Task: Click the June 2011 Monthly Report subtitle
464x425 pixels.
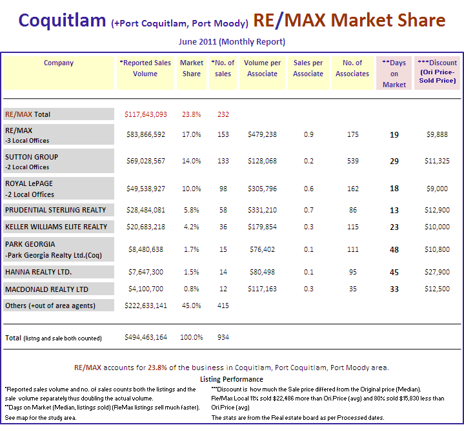Action: pos(232,42)
